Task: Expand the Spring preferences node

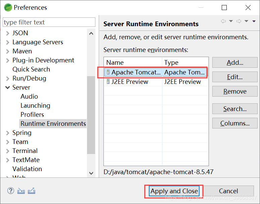Action: click(x=7, y=133)
